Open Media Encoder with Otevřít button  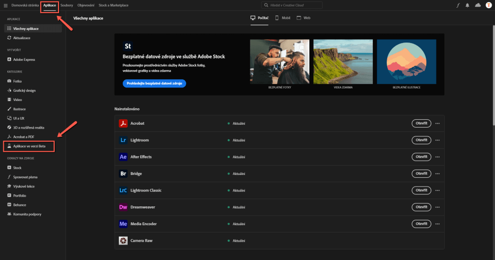421,224
